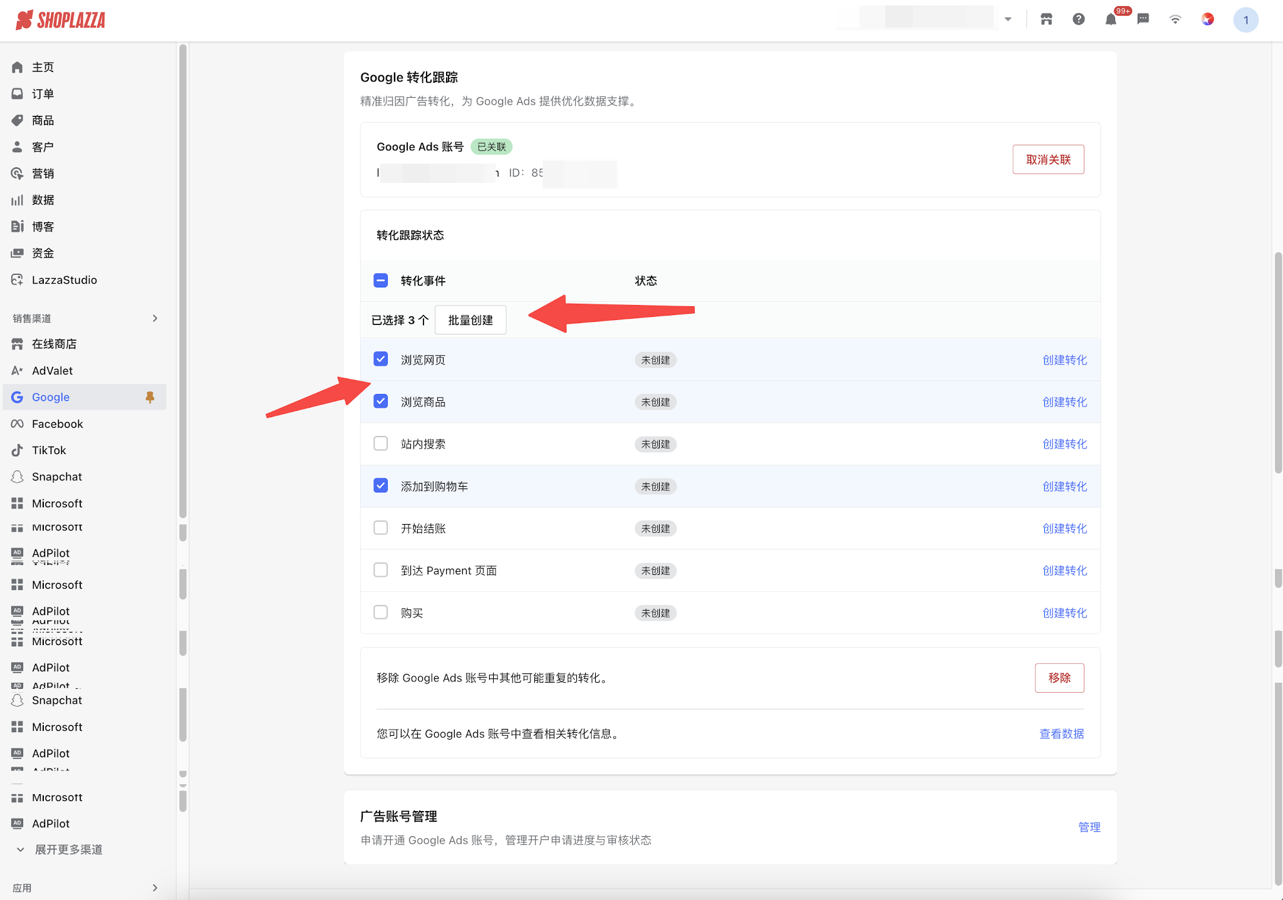This screenshot has height=900, width=1283.
Task: Click the 未创建 status for 购买
Action: tap(655, 613)
